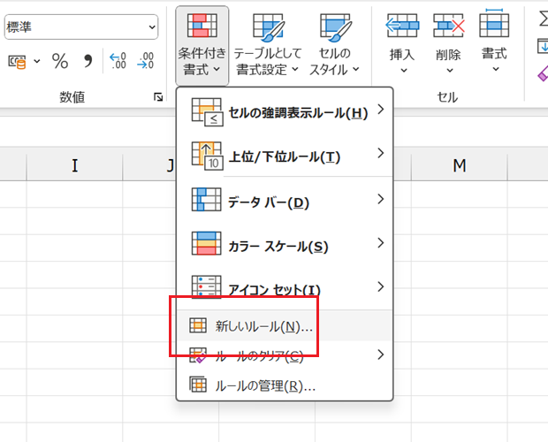This screenshot has width=548, height=442.
Task: Click the 書式 icon in セル group
Action: point(494,40)
